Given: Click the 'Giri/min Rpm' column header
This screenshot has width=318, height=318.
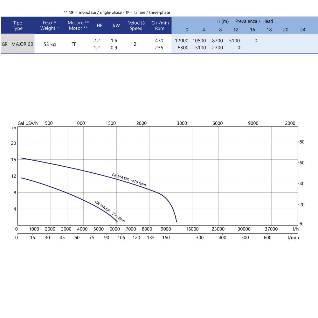Looking at the screenshot, I should (x=160, y=25).
